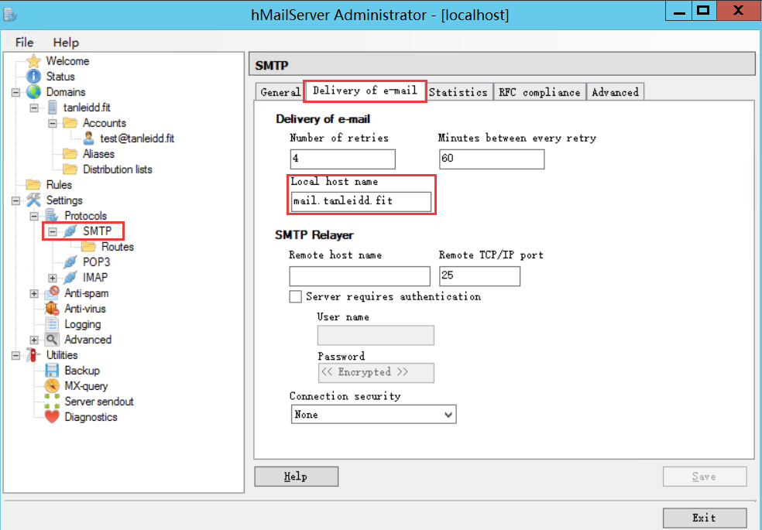Click the Status info icon
This screenshot has height=530, width=762.
coord(33,77)
